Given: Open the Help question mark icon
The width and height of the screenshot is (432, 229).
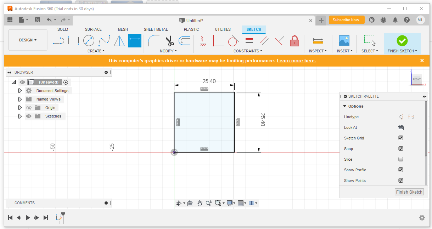Looking at the screenshot, I should click(407, 20).
